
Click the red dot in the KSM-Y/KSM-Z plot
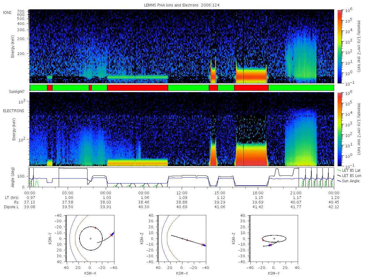pos(263,240)
